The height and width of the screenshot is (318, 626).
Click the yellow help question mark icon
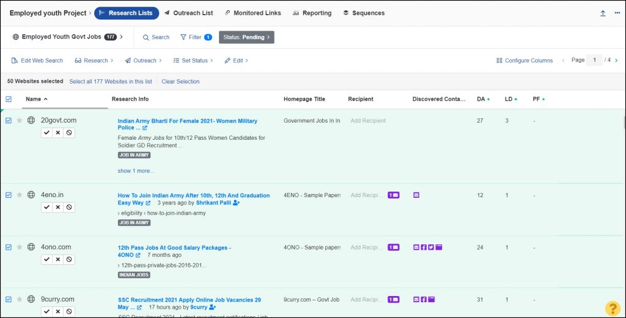coord(613,308)
